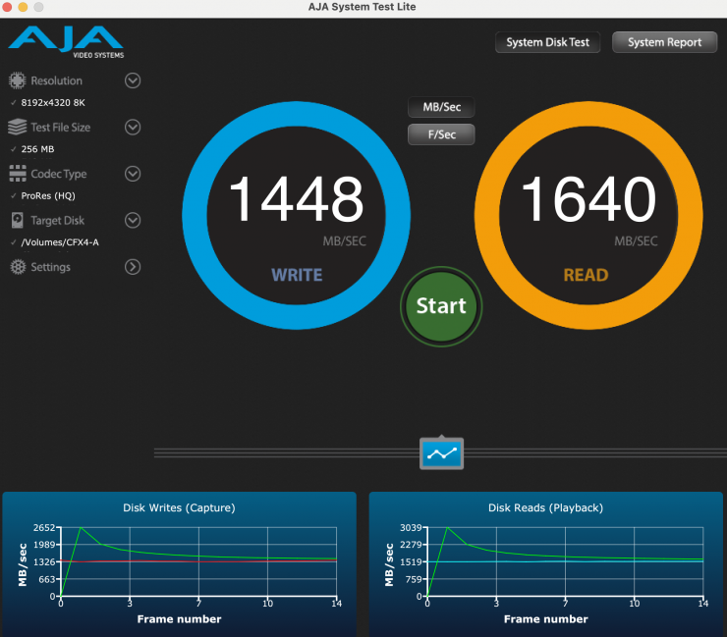
Task: Expand the Test File Size dropdown chevron
Action: [x=133, y=128]
